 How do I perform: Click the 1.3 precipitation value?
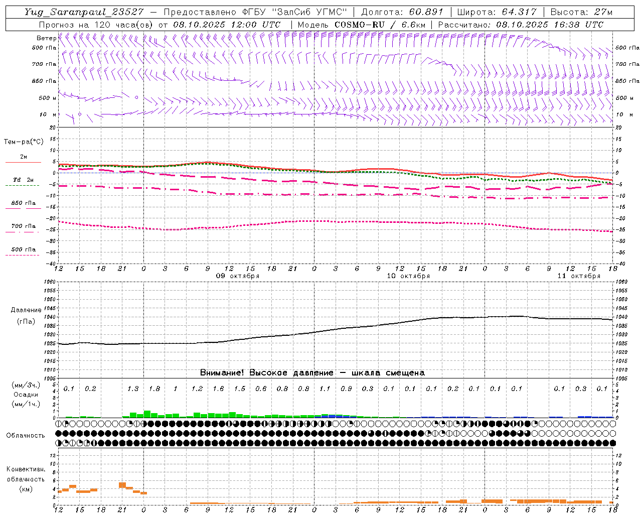(x=133, y=389)
